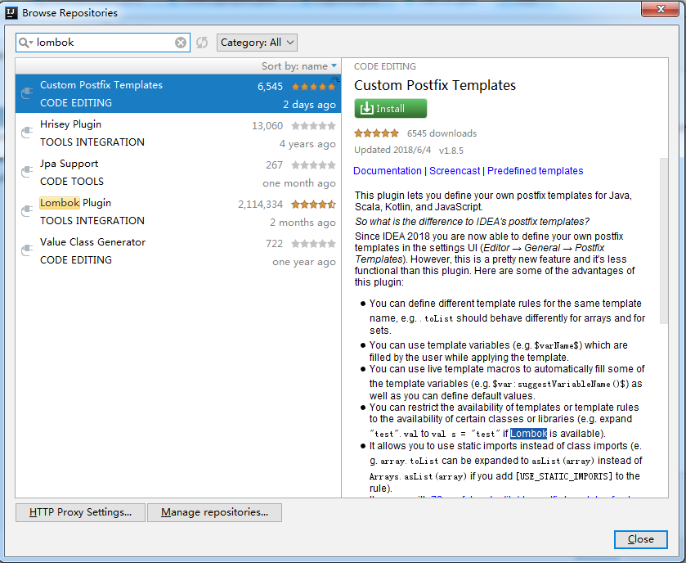Click highlighted Lombok word in description
Viewport: 686px width, 563px height.
pyautogui.click(x=528, y=434)
